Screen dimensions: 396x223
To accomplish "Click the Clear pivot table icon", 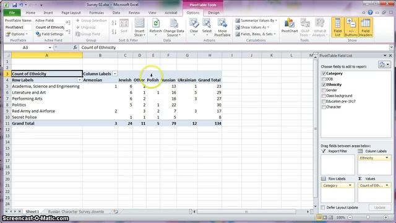I will click(x=194, y=24).
